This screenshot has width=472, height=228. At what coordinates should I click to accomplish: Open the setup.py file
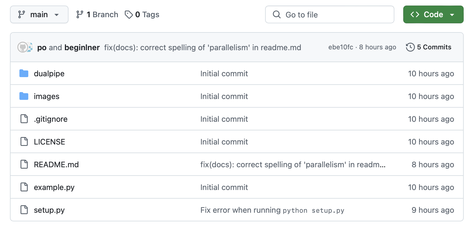point(49,210)
